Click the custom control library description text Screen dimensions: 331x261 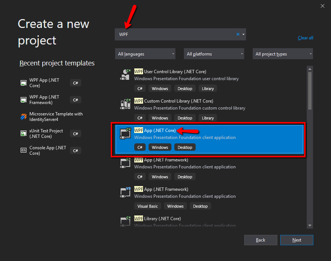(190, 108)
